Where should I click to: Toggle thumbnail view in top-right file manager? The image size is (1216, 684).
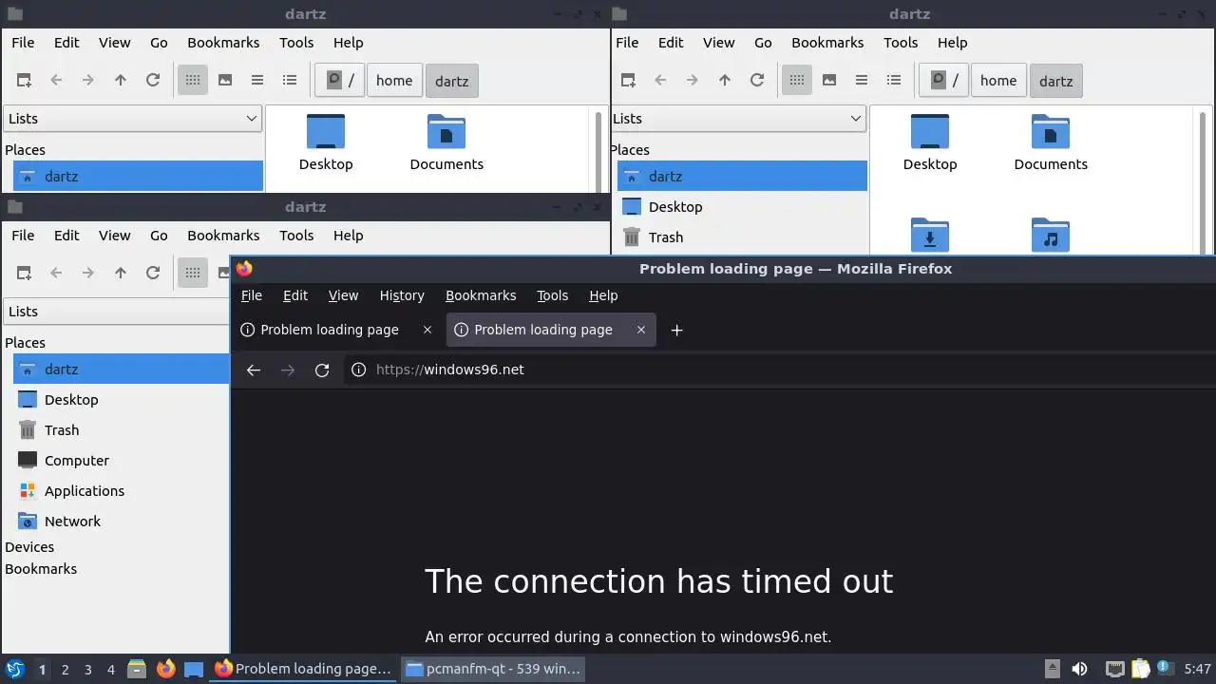coord(829,81)
